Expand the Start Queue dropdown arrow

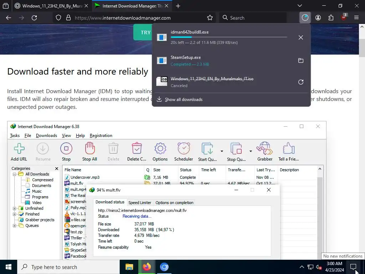(222, 151)
